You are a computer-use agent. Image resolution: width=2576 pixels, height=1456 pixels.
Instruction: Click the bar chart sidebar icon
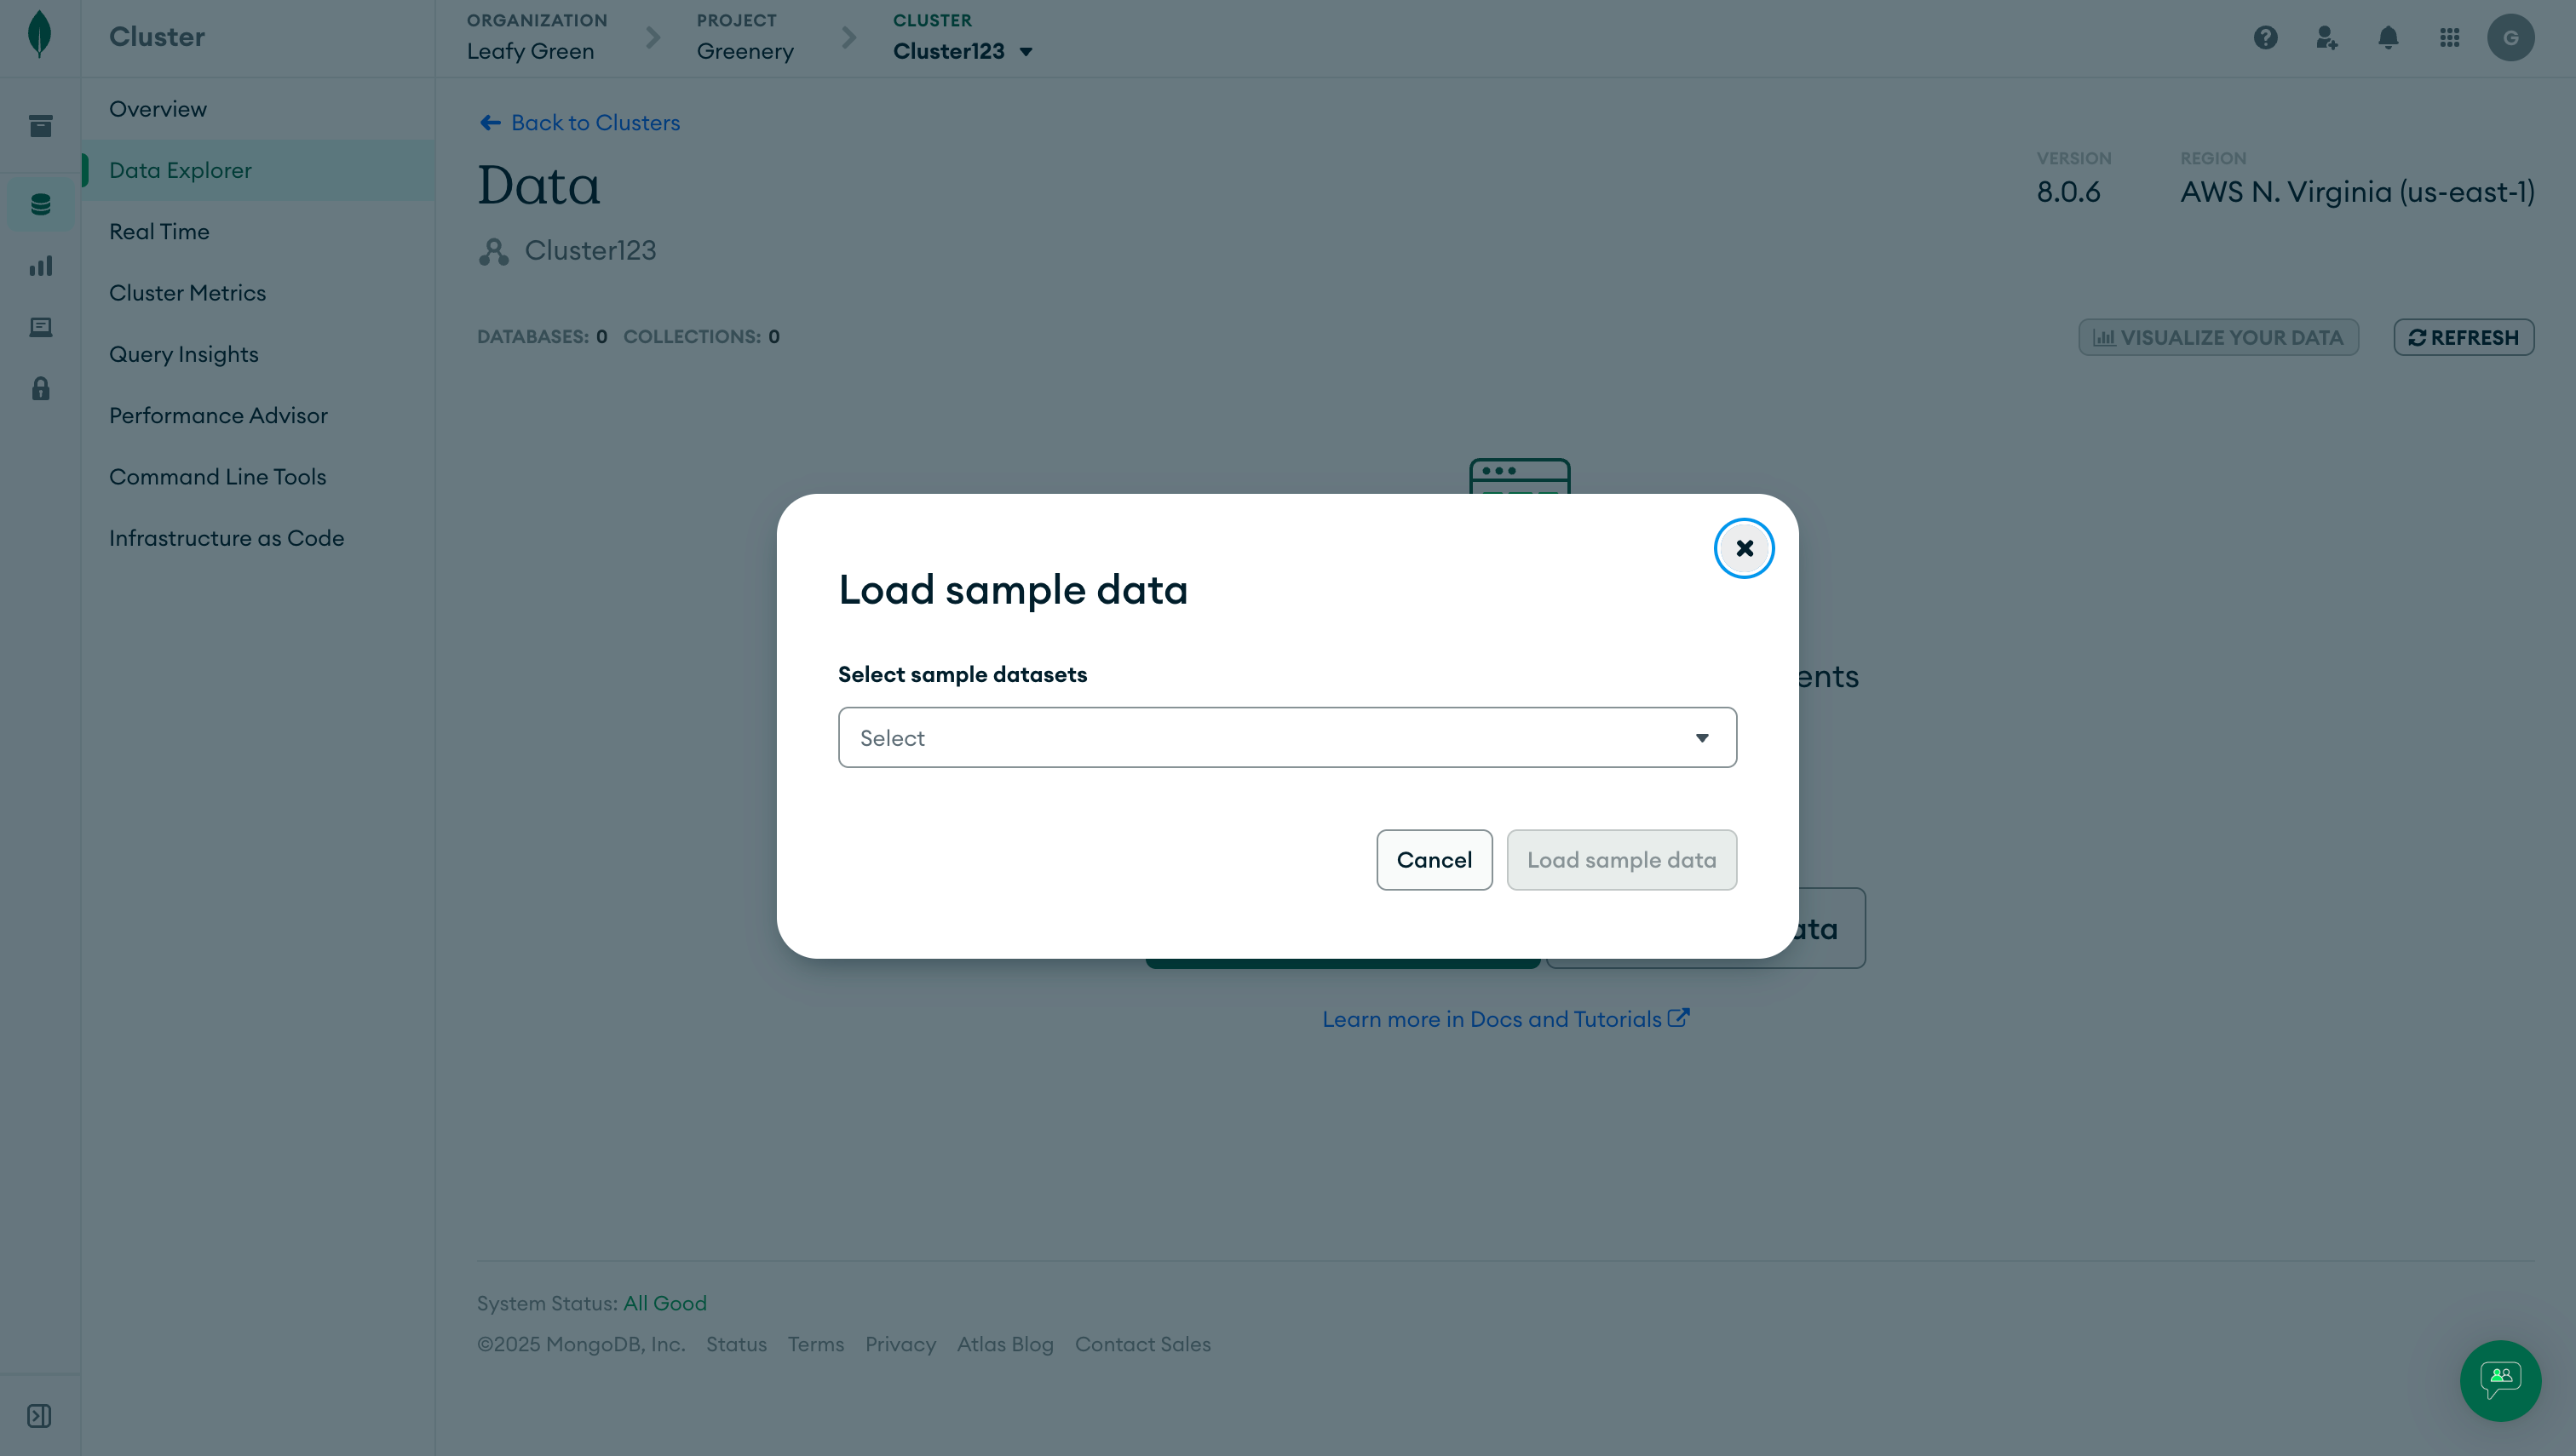40,266
